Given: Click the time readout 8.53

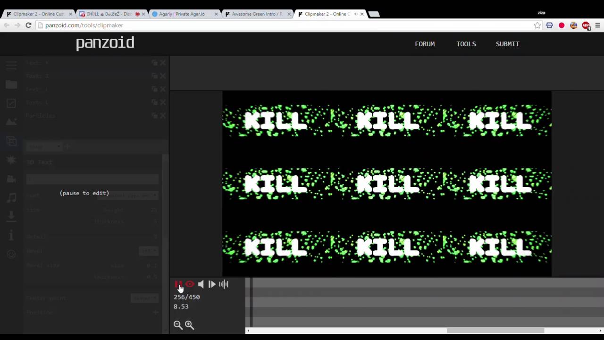Looking at the screenshot, I should 181,306.
